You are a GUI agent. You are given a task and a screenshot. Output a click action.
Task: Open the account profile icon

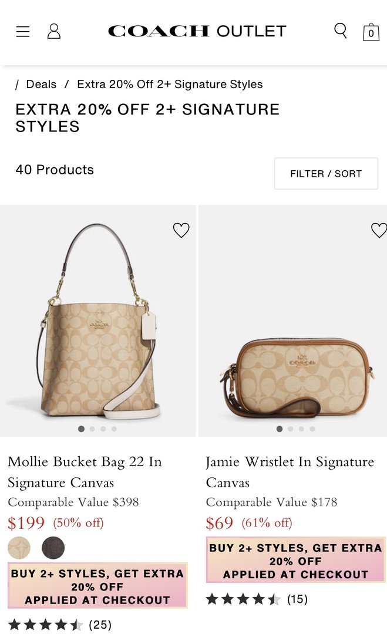click(54, 32)
